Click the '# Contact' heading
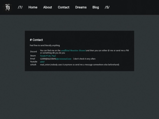 tap(36, 40)
